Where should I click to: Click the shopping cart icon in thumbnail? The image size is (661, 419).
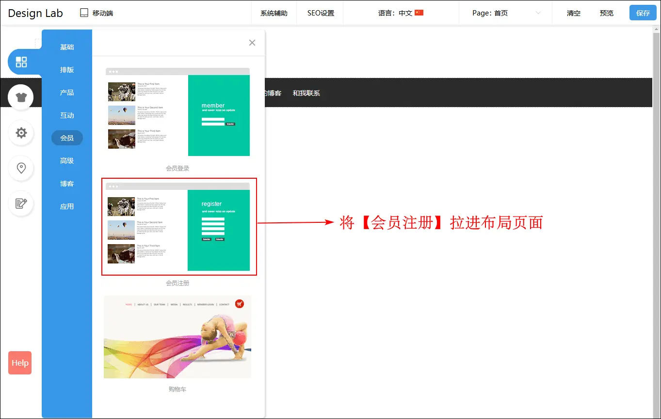239,304
